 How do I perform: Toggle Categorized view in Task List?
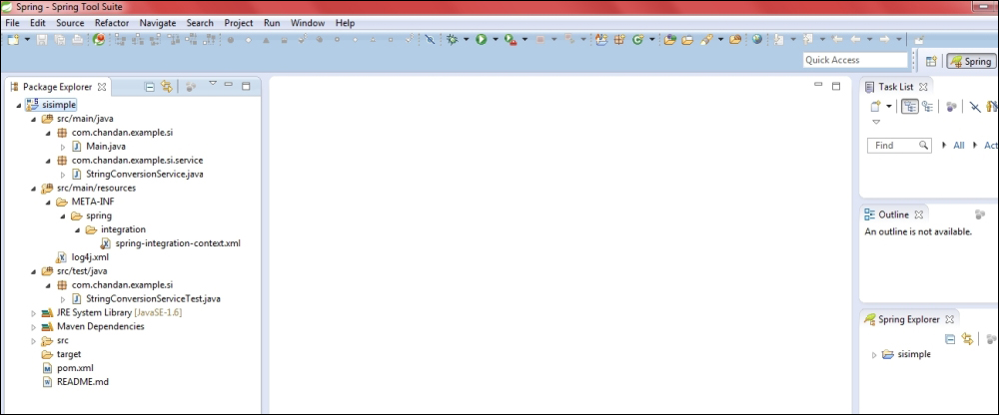click(x=910, y=107)
